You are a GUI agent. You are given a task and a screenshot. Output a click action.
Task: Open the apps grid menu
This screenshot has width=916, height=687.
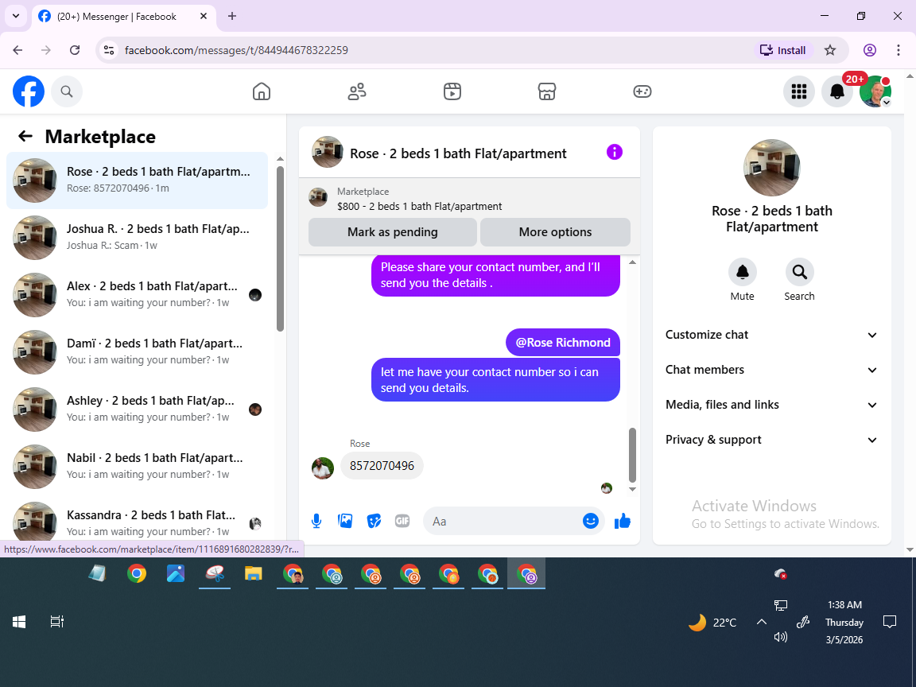click(798, 91)
